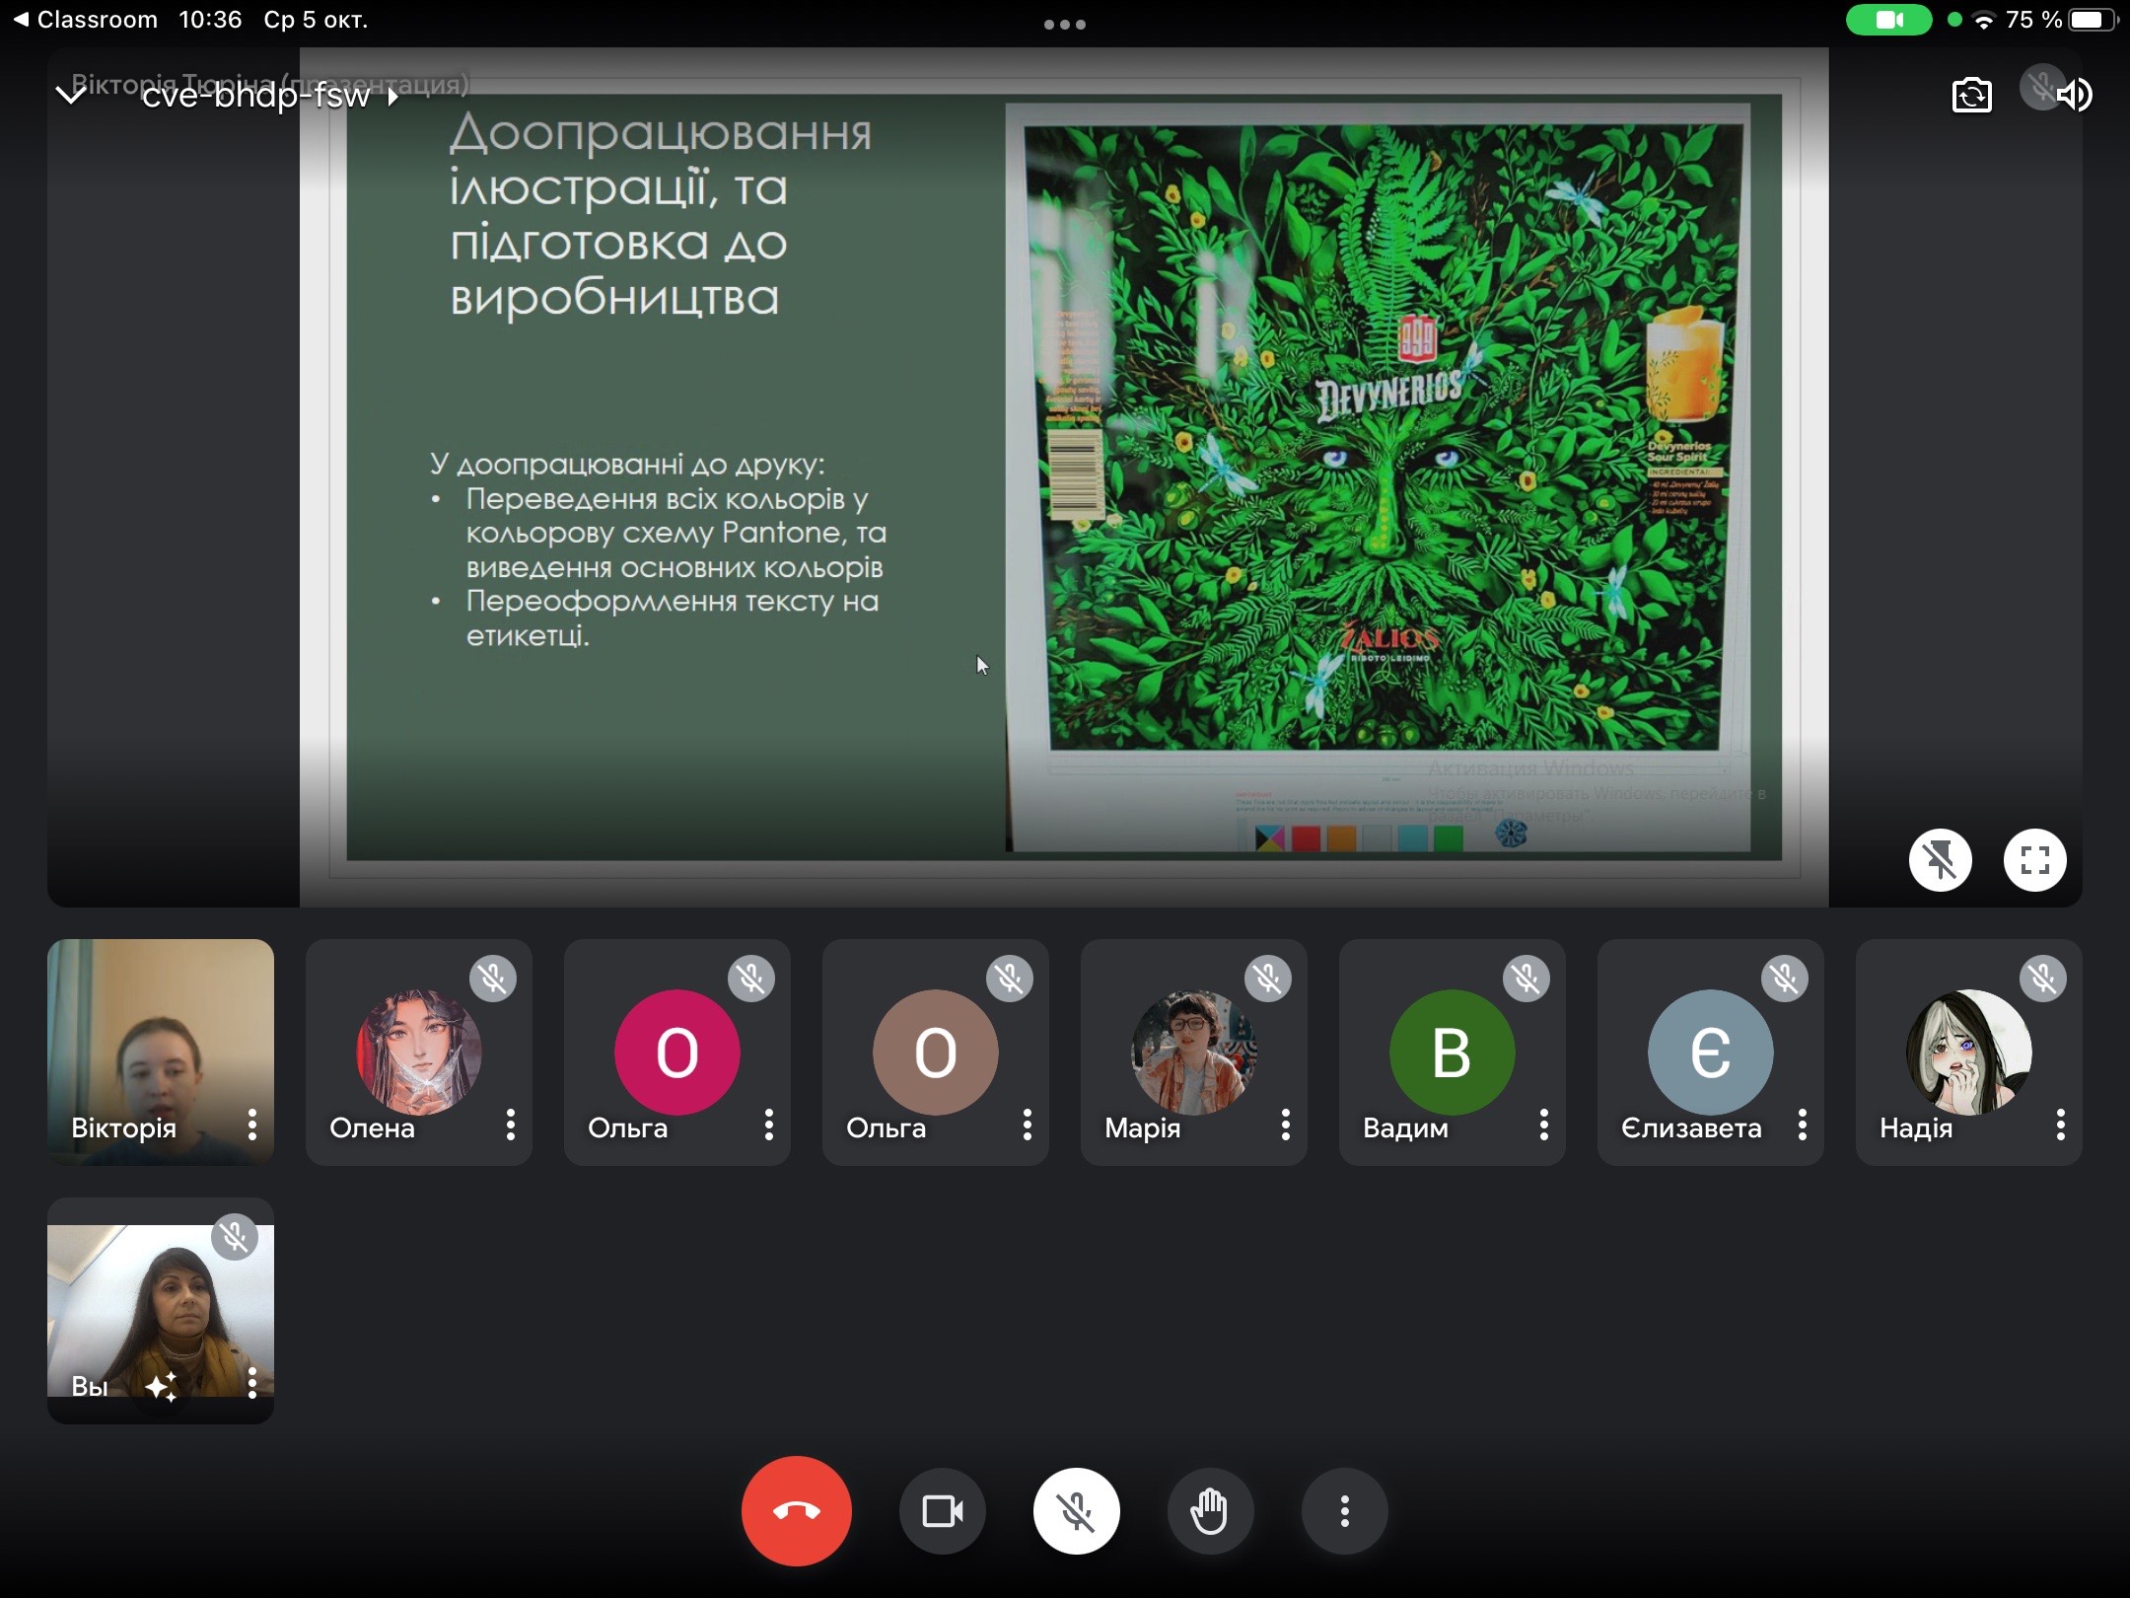Open more options in the bottom control bar
The width and height of the screenshot is (2130, 1598).
click(1345, 1511)
